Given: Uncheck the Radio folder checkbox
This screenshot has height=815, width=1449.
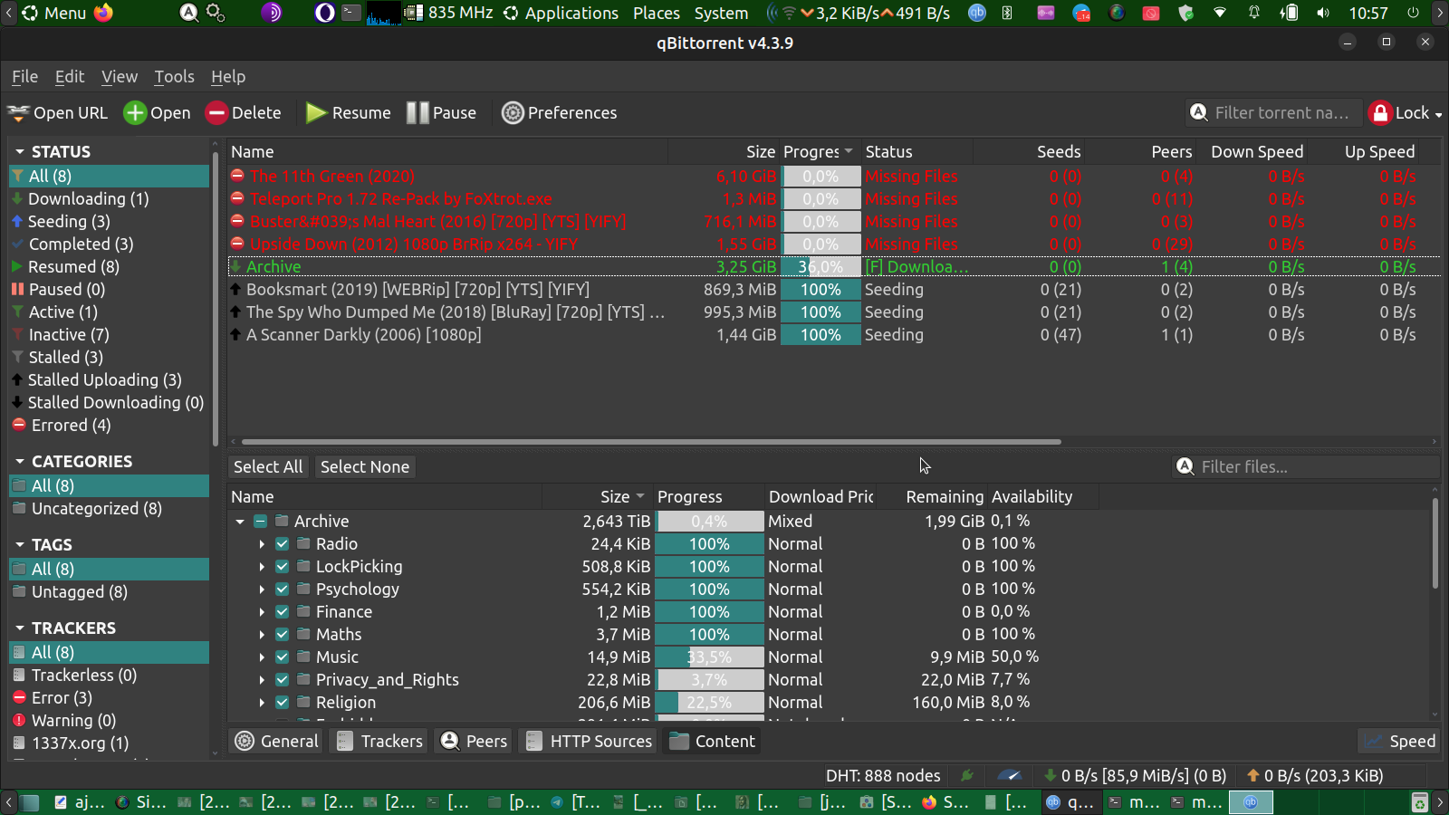Looking at the screenshot, I should 283,544.
